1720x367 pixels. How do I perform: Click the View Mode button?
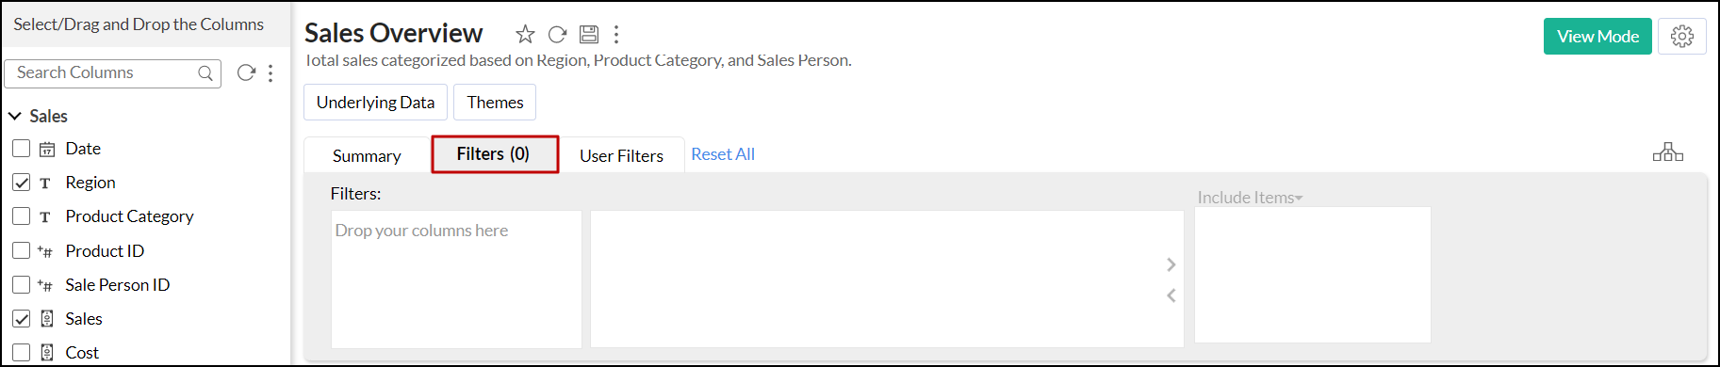coord(1597,37)
